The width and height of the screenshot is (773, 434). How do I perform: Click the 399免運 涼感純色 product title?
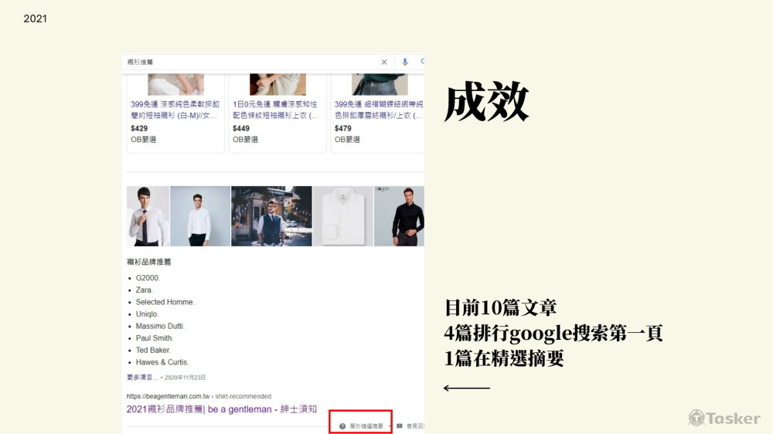click(175, 110)
